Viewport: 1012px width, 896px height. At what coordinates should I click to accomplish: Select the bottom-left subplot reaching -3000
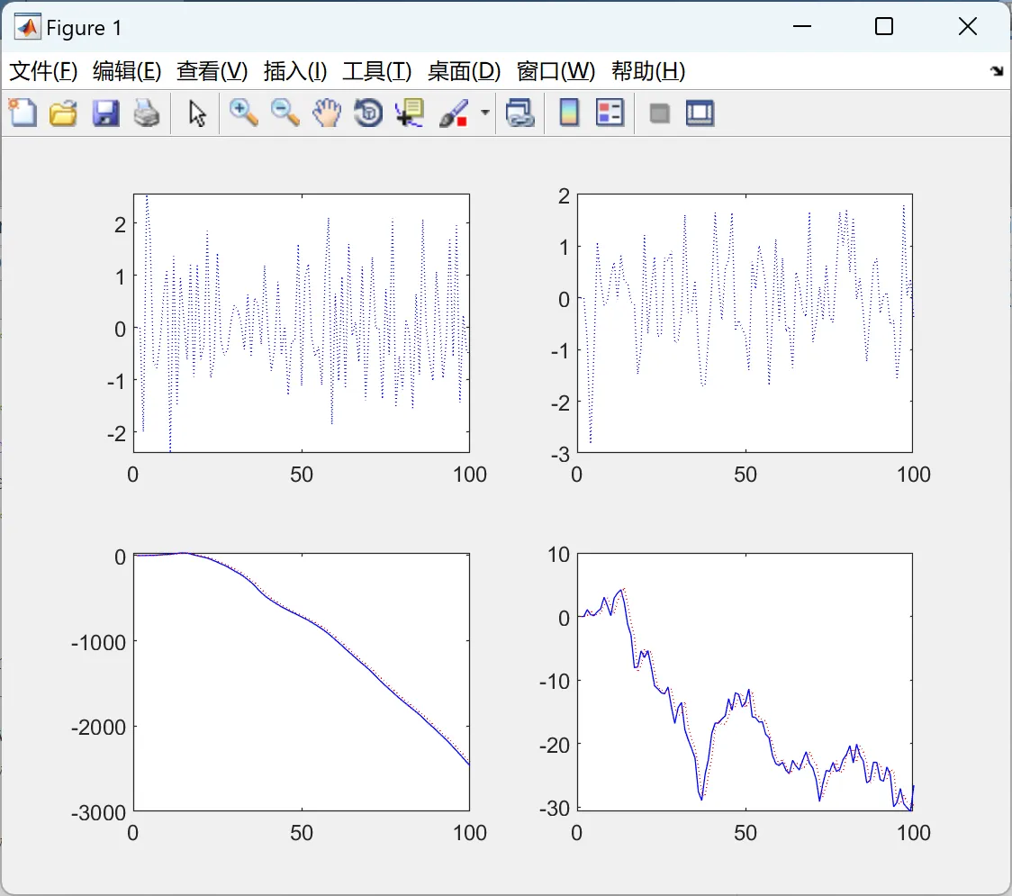pyautogui.click(x=302, y=682)
